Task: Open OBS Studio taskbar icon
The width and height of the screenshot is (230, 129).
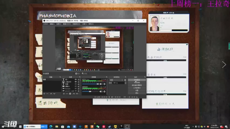Action: tap(127, 126)
